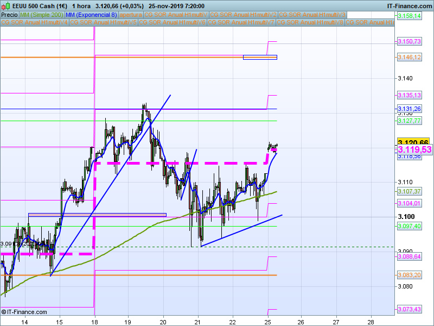
Task: Click date 19 on the time axis
Action: pos(127,322)
